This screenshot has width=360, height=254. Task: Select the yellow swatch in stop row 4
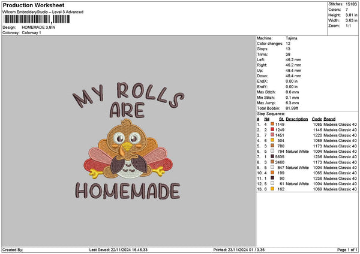272,140
